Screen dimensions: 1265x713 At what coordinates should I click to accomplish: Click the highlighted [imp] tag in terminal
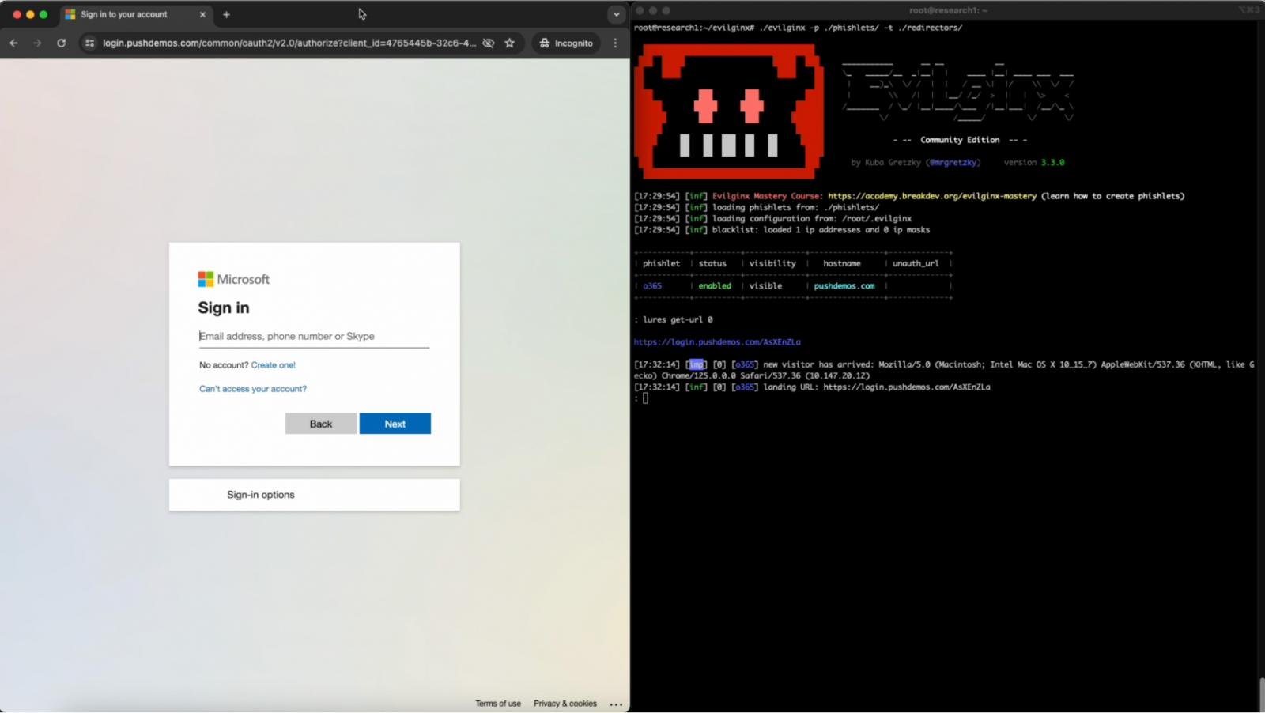[697, 364]
